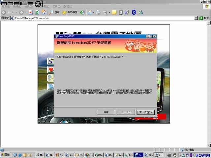
Task: Click the browser scroll up arrow
Action: click(x=209, y=23)
